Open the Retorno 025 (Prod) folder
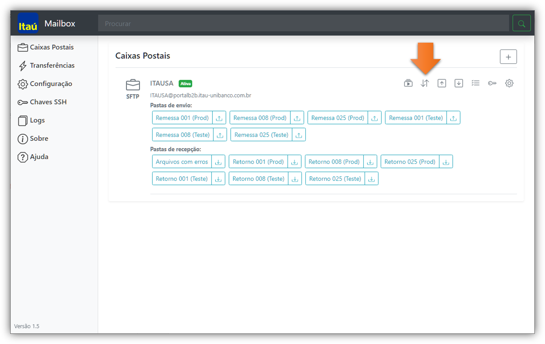This screenshot has width=545, height=344. coord(409,162)
